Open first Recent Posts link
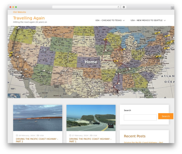Viewport: 182px width, 154px height. click(143, 142)
